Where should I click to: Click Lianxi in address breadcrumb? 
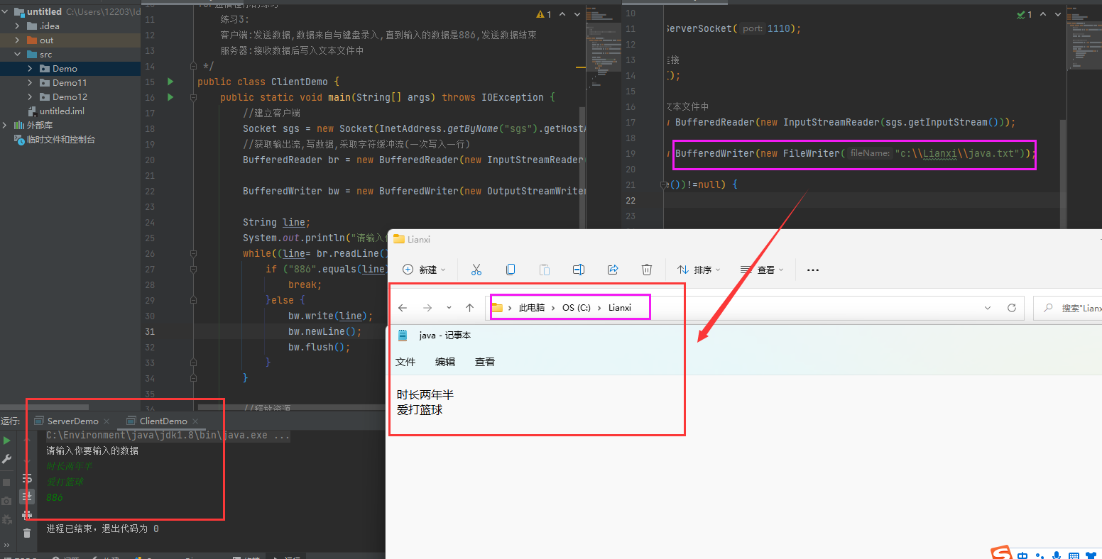620,307
